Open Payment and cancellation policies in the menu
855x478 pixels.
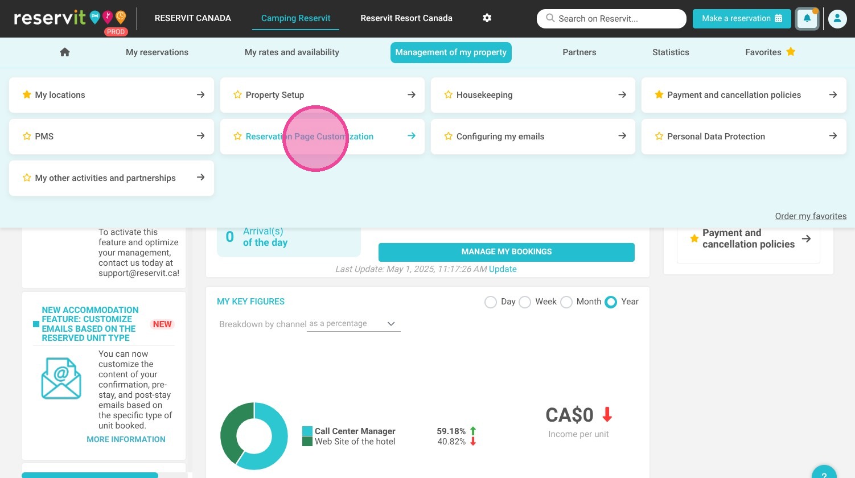pos(744,95)
